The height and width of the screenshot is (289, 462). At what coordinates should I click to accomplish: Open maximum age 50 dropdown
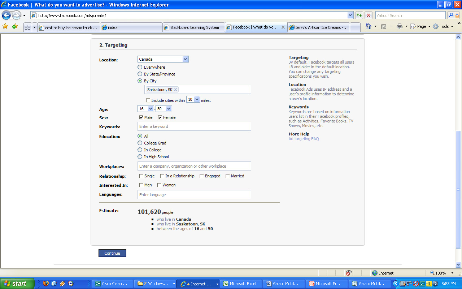[164, 109]
